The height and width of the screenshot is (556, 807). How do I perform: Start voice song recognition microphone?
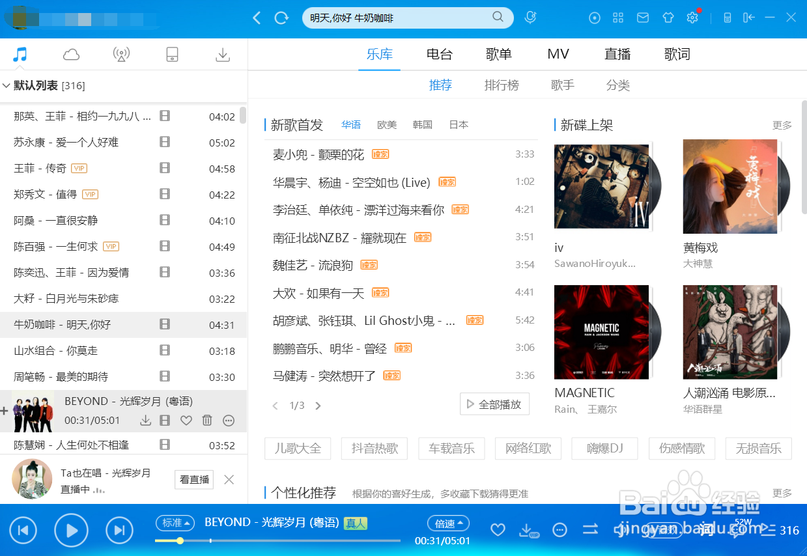click(x=531, y=18)
